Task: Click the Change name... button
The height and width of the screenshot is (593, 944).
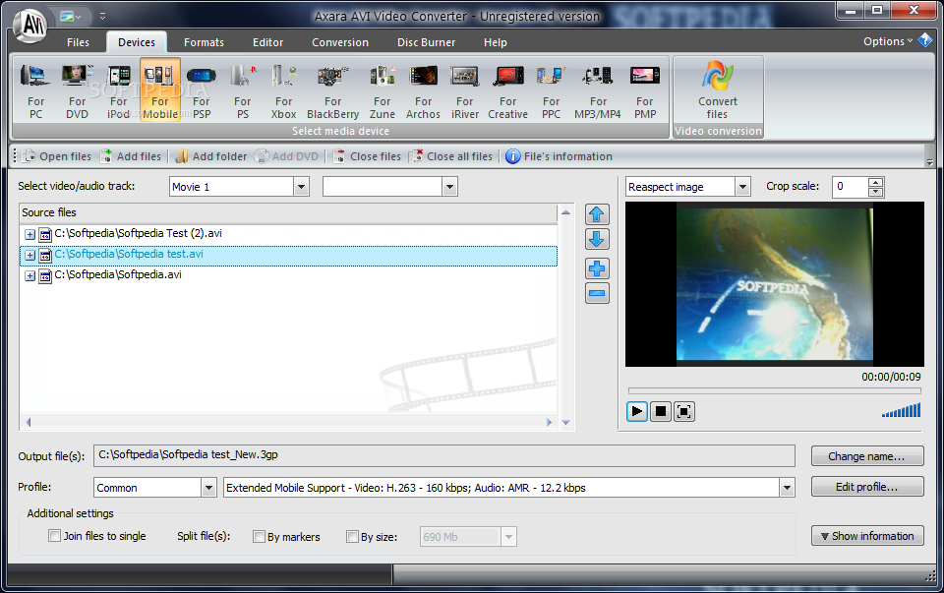Action: coord(867,455)
